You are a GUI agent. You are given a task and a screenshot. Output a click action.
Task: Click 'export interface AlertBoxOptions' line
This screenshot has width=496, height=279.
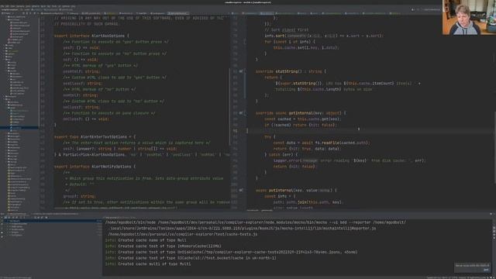tap(91, 36)
